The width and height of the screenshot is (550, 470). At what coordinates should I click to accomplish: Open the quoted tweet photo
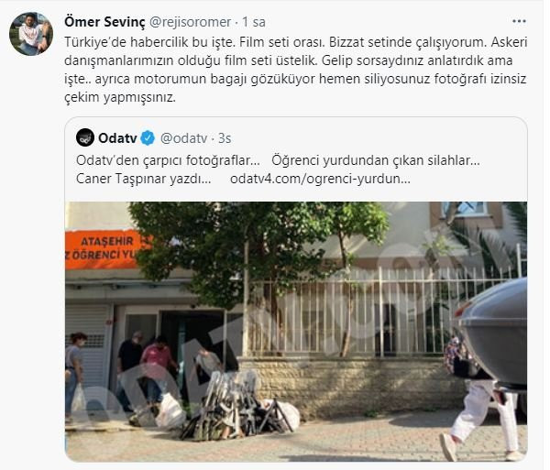tap(296, 332)
